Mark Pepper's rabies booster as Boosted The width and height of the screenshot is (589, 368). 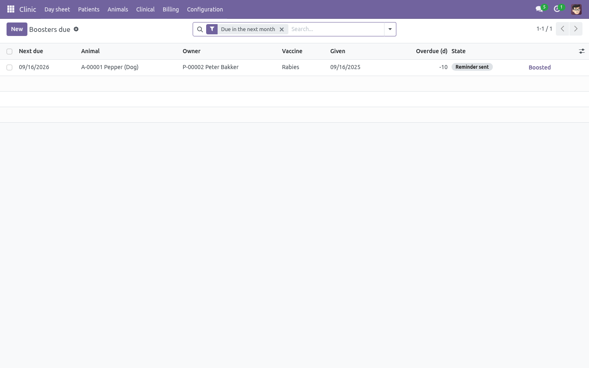(x=540, y=67)
